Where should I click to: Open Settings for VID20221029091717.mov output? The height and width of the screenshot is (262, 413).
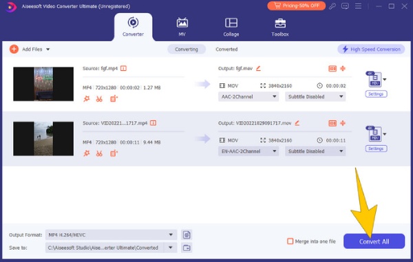click(x=376, y=149)
